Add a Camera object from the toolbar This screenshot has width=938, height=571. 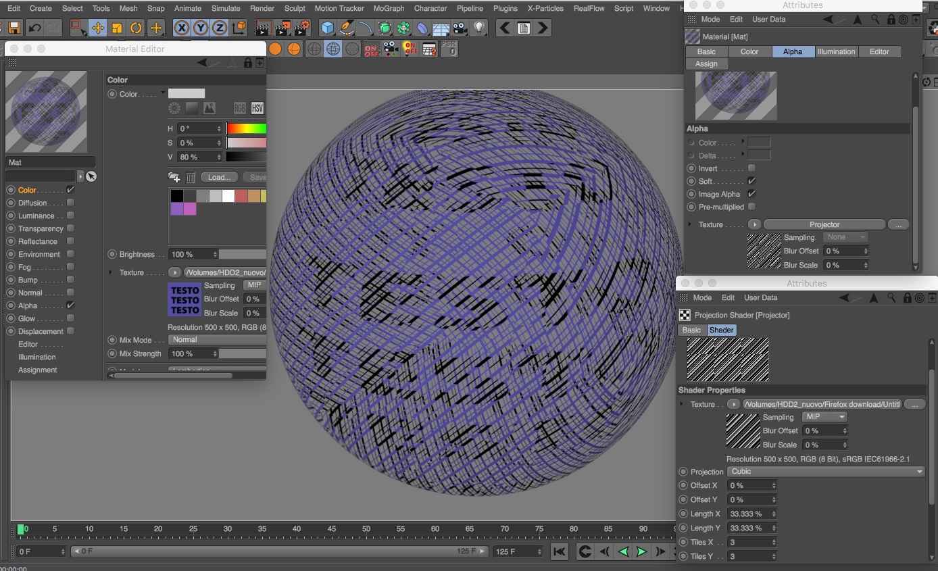pos(460,28)
